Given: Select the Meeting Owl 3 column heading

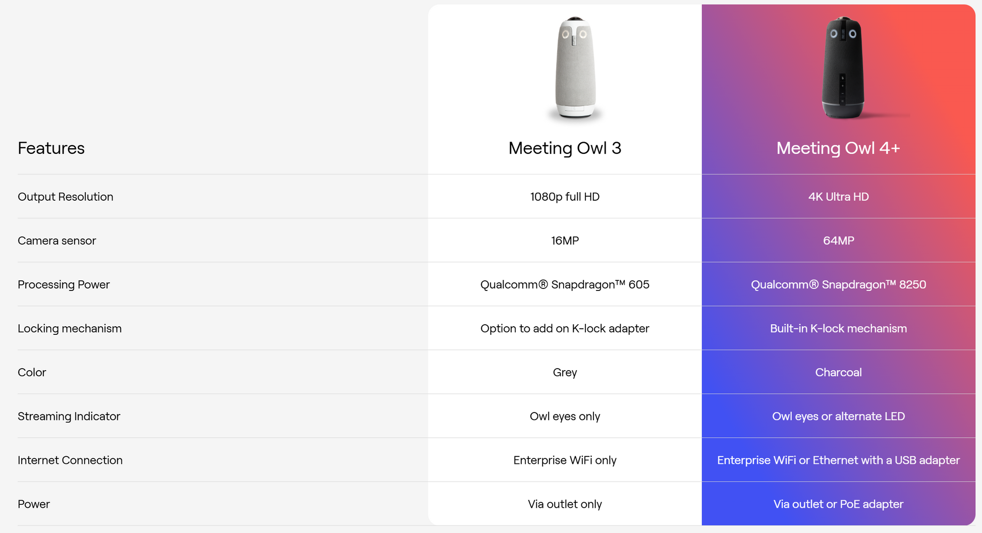Looking at the screenshot, I should [565, 148].
